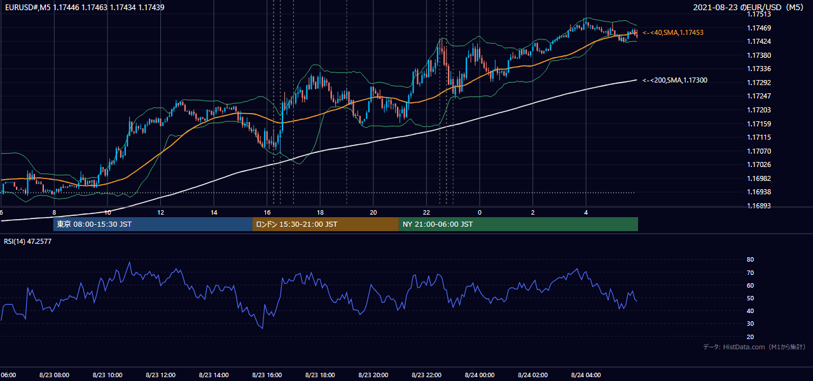
Task: Click RSI axis level 60
Action: click(750, 285)
